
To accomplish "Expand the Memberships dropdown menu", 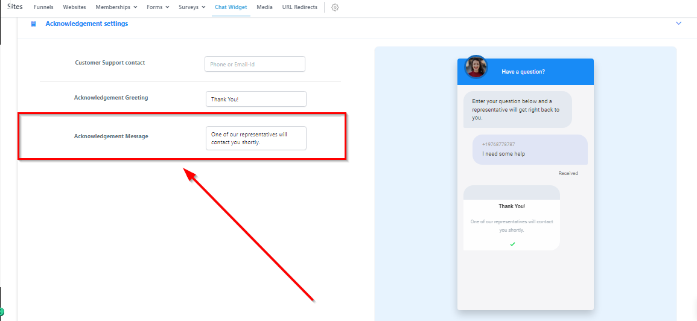I will coord(116,7).
